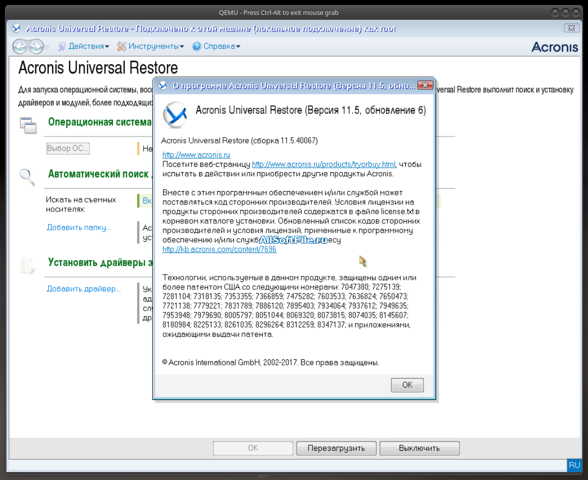588x480 pixels.
Task: Click the driver document icon
Action: (x=27, y=265)
